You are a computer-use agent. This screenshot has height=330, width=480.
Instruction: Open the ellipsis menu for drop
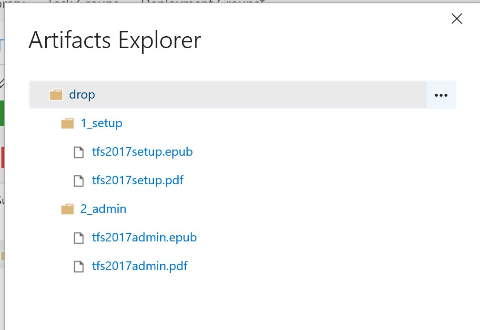pyautogui.click(x=441, y=95)
